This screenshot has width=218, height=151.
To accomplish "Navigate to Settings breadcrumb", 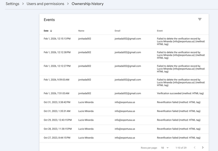I will tap(12, 4).
